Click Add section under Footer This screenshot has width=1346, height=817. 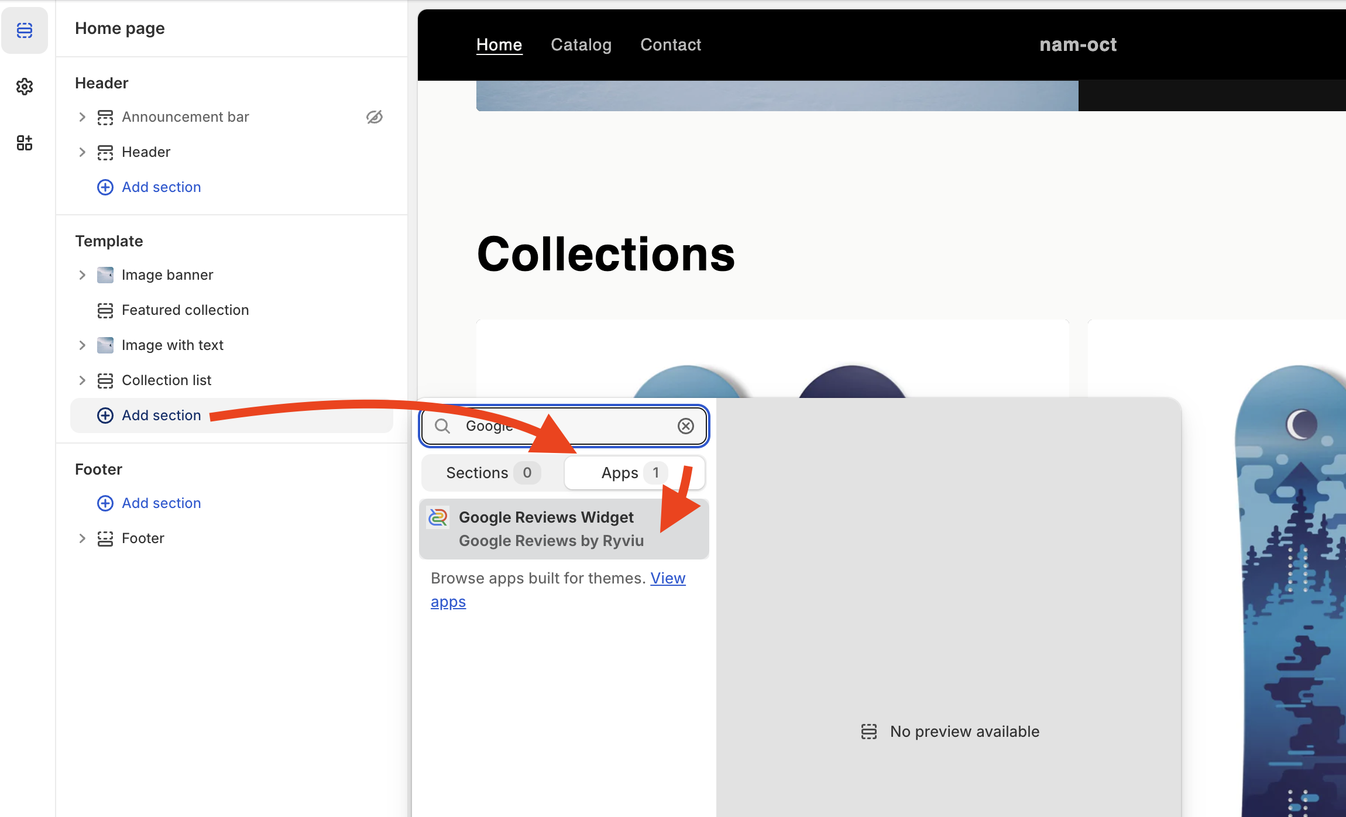click(x=161, y=503)
